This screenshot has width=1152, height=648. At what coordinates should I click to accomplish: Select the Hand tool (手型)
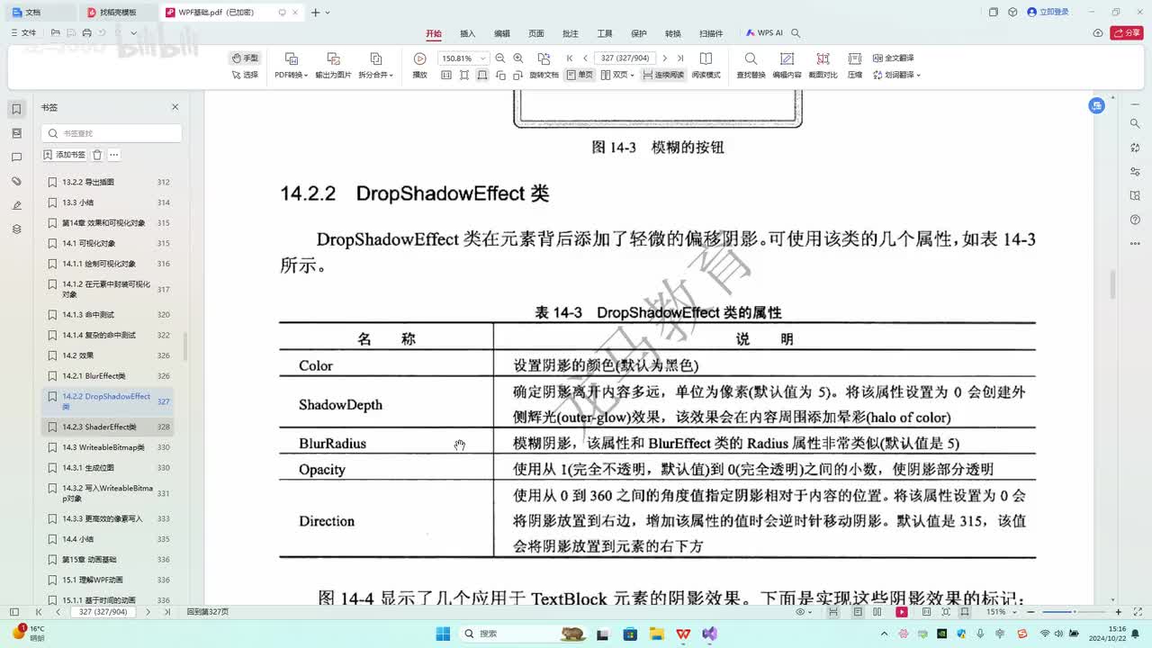click(245, 58)
